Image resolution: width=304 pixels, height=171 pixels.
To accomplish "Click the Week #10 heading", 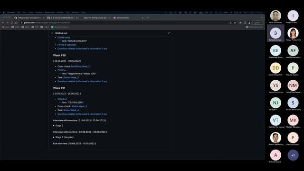I will 59,56.
